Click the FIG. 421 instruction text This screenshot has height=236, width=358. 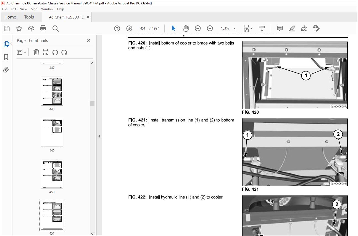(x=181, y=122)
